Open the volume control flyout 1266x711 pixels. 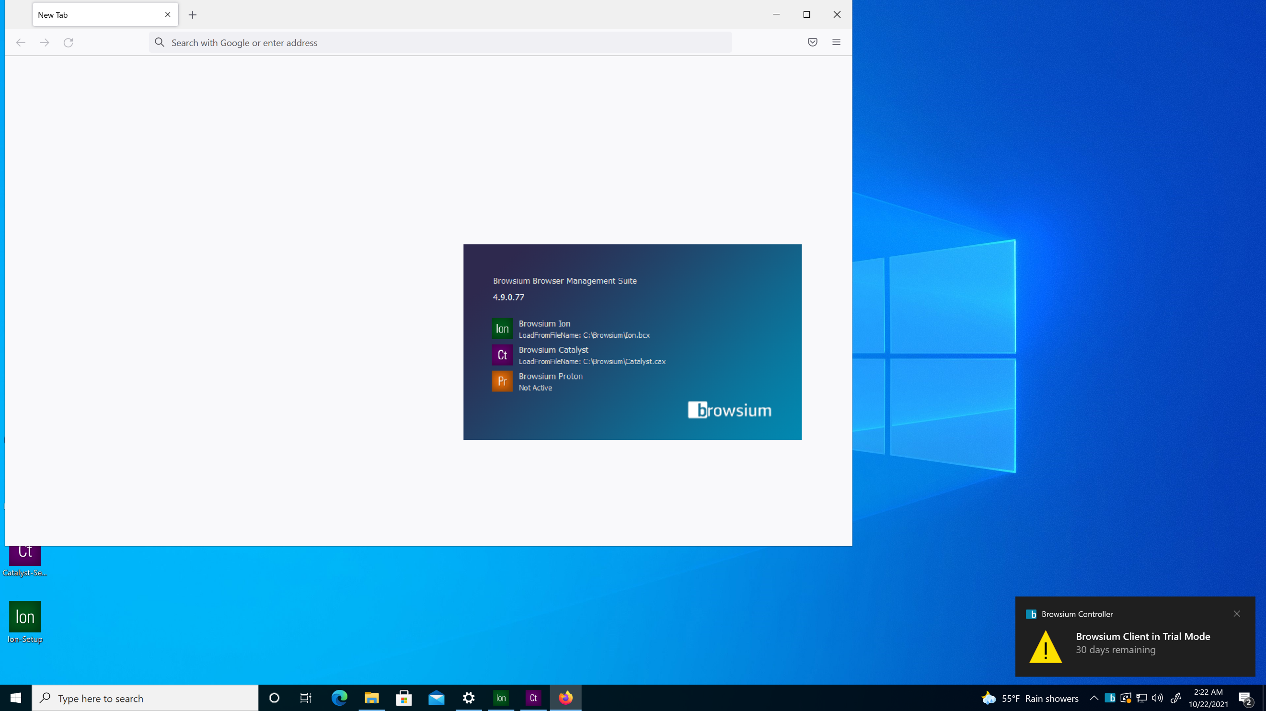point(1157,698)
